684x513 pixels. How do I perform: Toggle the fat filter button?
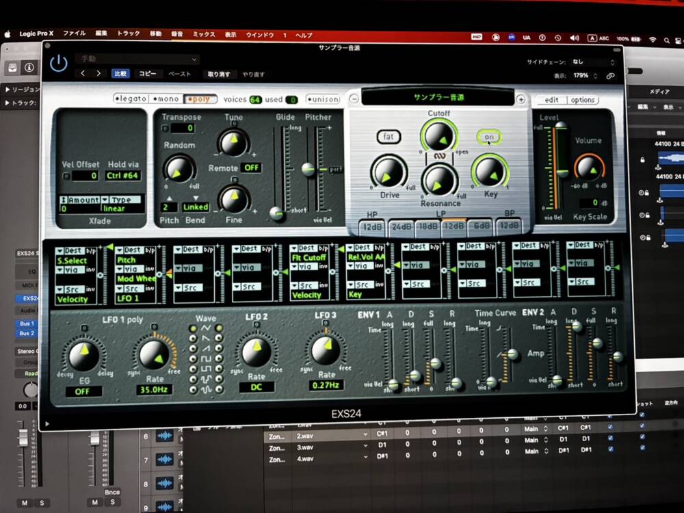389,137
